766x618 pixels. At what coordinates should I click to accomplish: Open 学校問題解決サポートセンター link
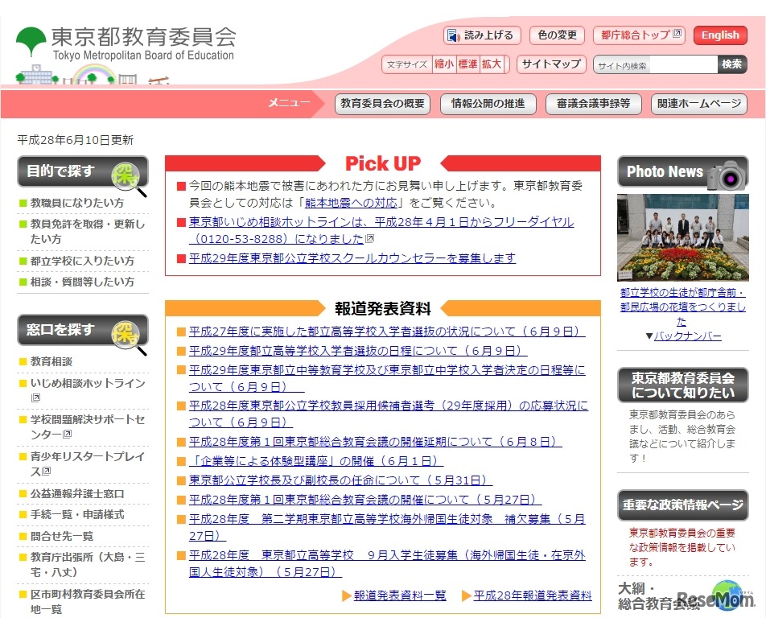[88, 427]
